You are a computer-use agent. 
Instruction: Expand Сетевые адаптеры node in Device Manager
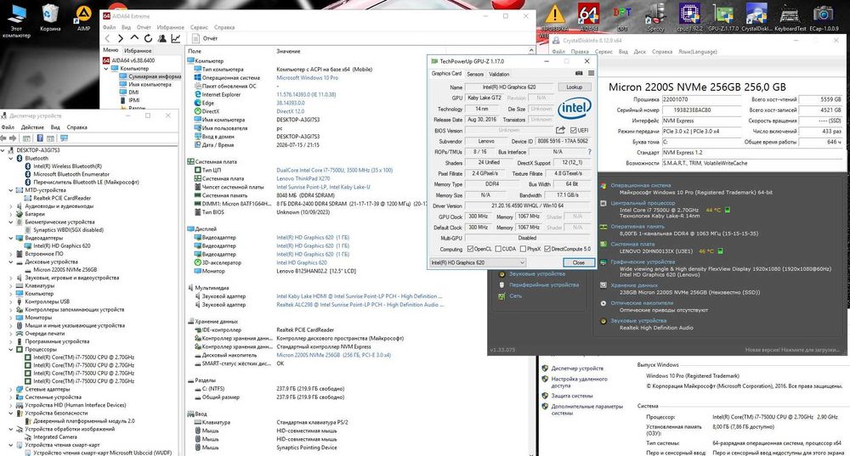(x=11, y=389)
